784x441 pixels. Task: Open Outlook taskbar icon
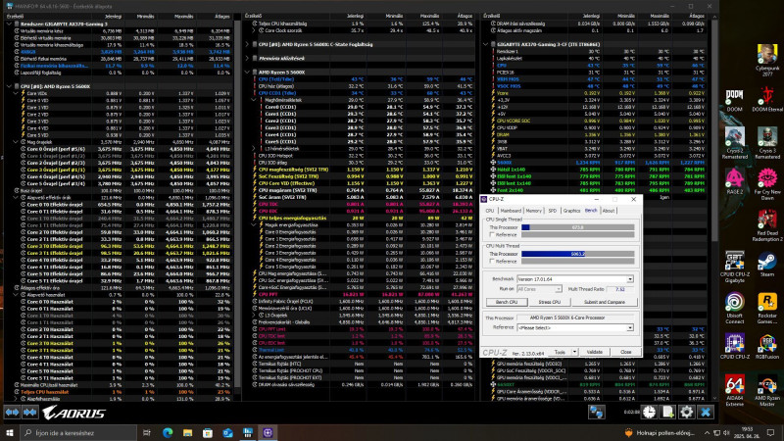click(x=227, y=432)
